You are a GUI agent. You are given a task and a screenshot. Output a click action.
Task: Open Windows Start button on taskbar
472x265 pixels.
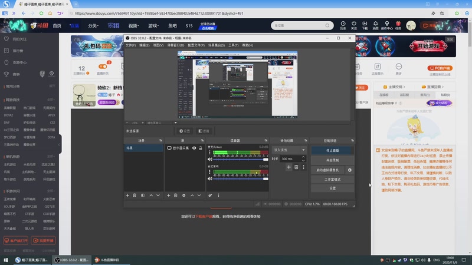(6, 260)
